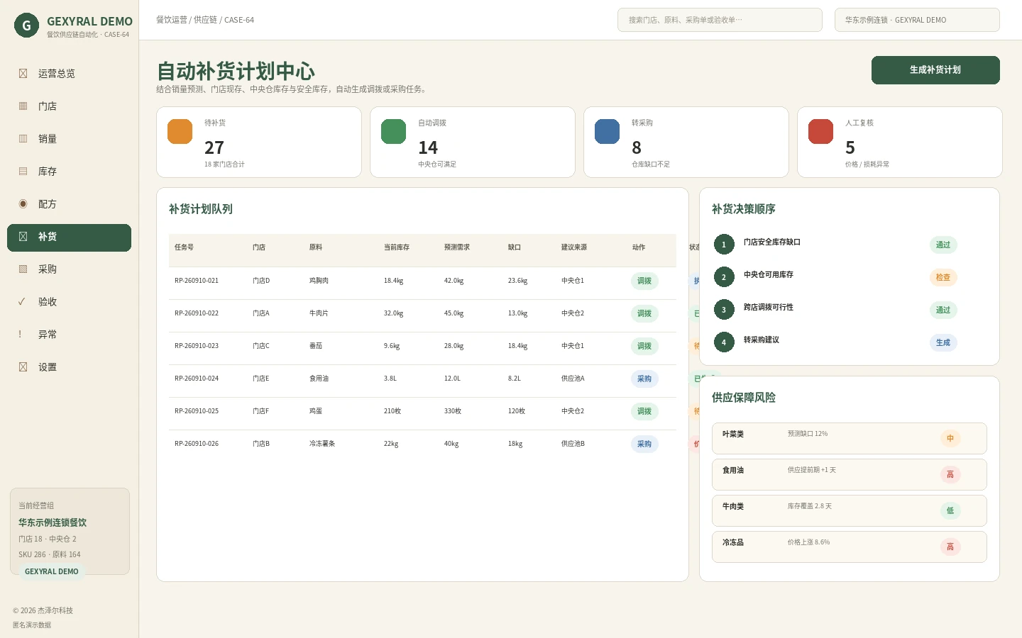
Task: Open the 设置 menu item
Action: [69, 367]
